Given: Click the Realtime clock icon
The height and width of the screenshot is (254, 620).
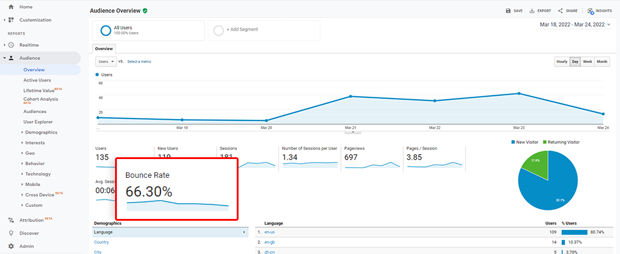Looking at the screenshot, I should click(x=11, y=45).
